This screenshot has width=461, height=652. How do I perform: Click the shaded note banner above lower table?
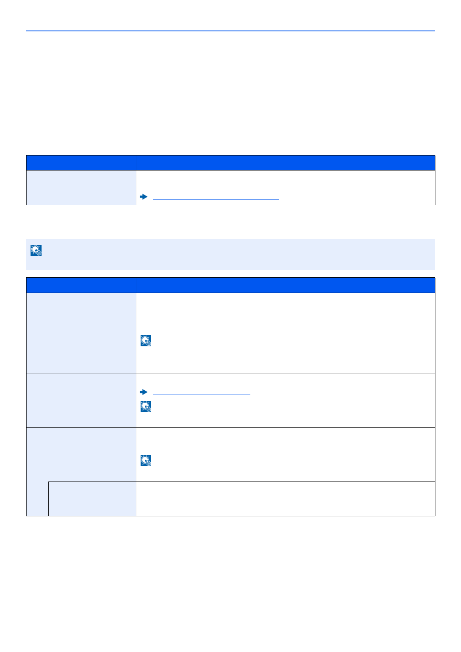coord(230,255)
